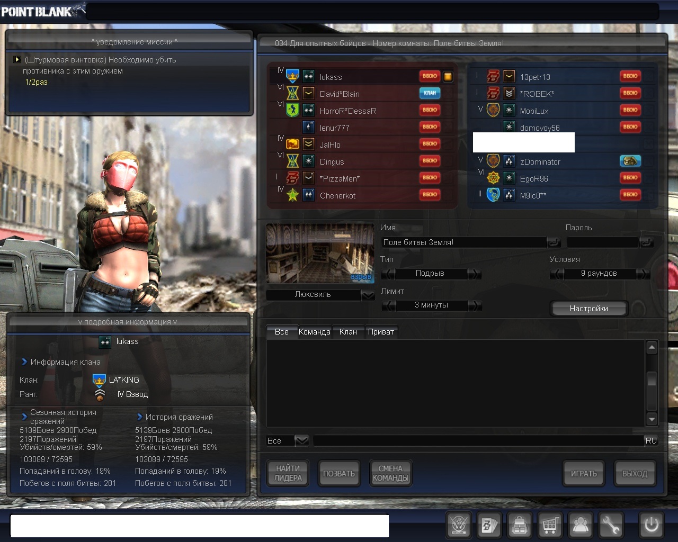Expand the подробная информация panel
The image size is (678, 542).
[x=128, y=322]
